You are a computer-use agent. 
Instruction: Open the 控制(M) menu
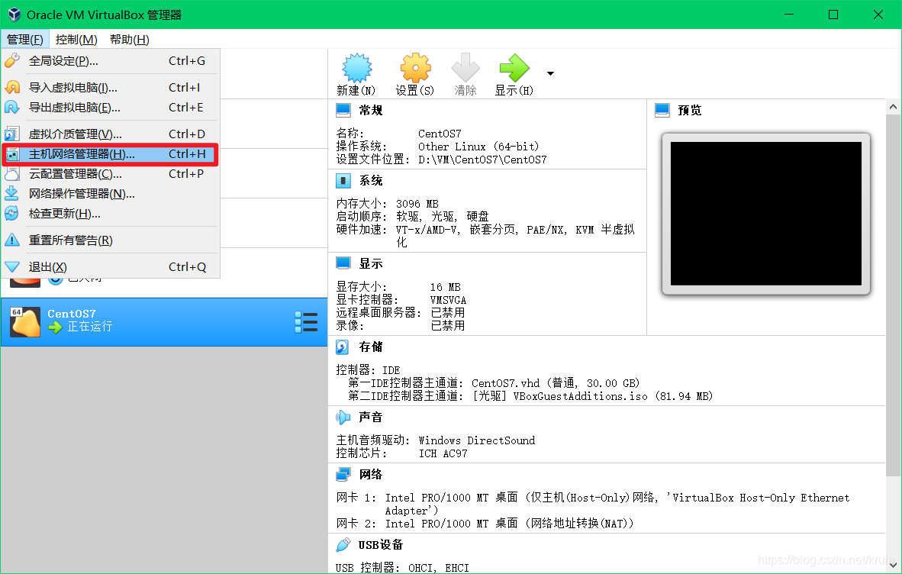76,39
